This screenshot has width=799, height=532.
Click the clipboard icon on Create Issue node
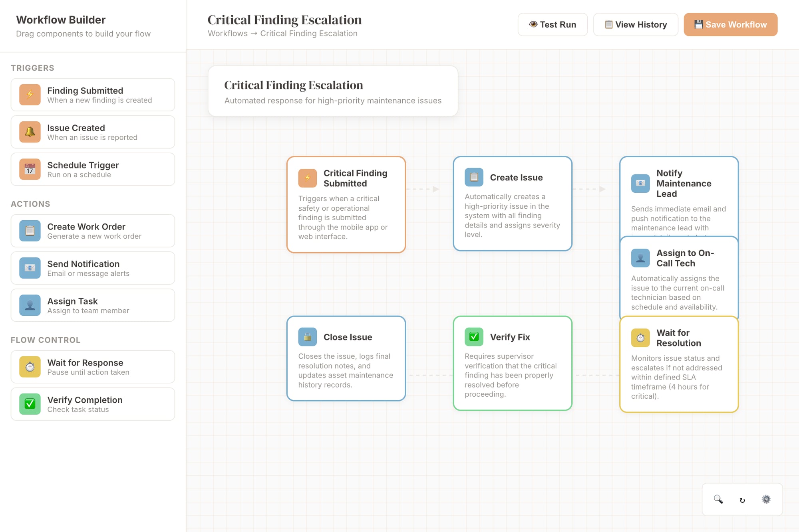[x=474, y=178]
